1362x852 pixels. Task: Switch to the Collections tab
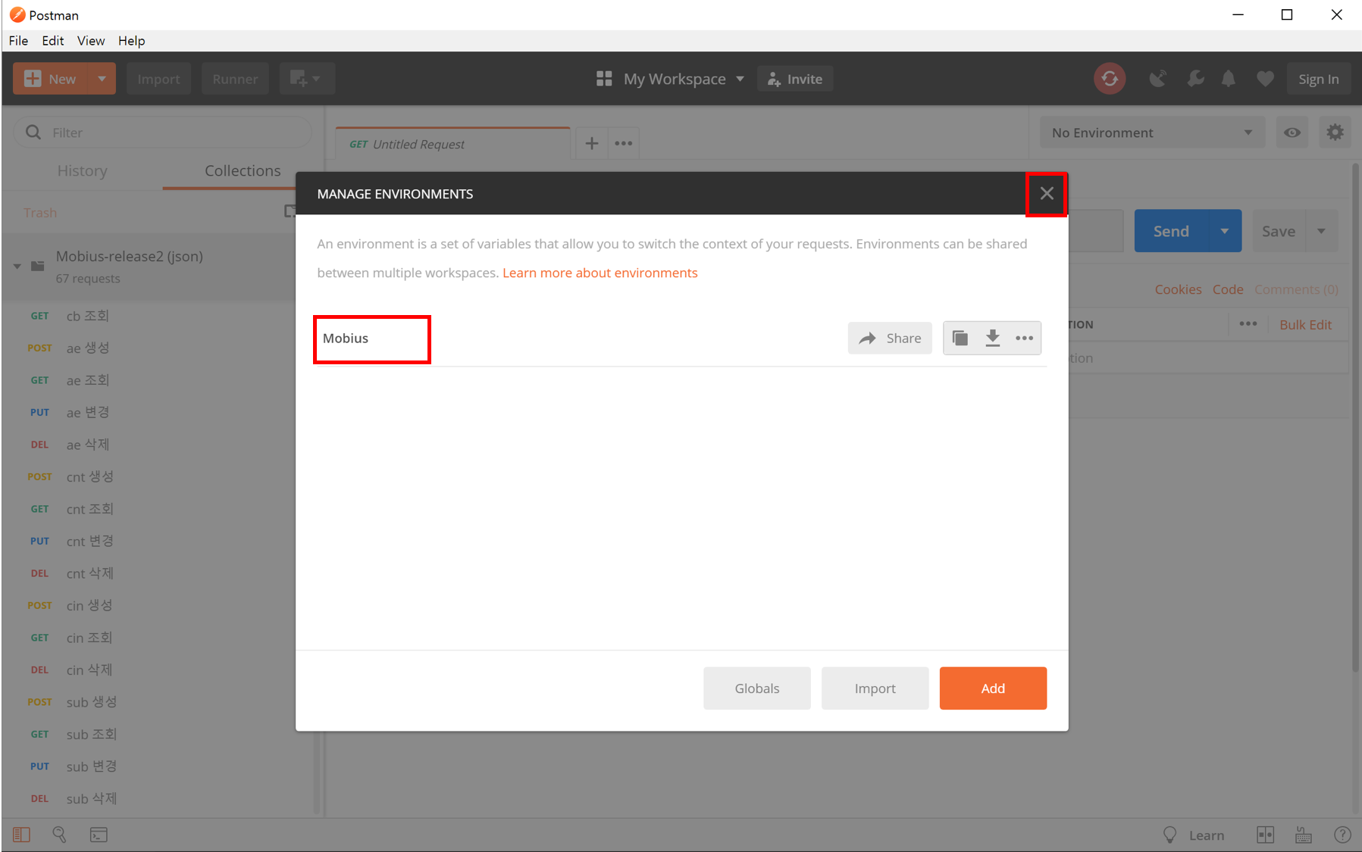tap(243, 171)
